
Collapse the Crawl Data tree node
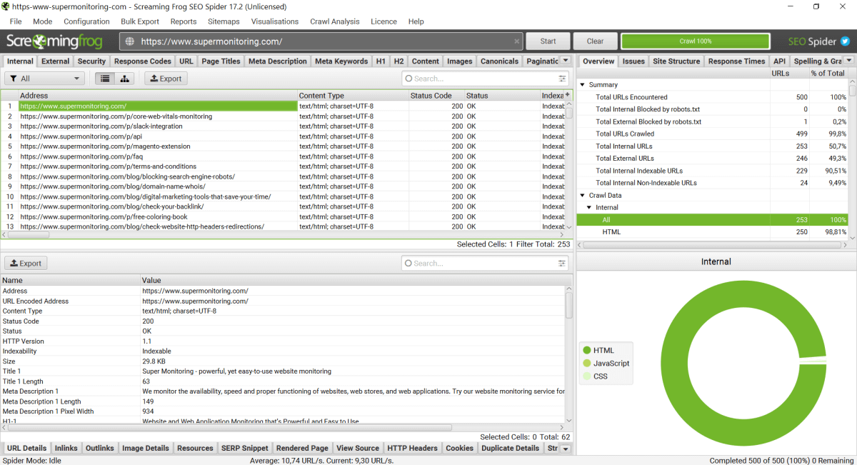pos(582,195)
